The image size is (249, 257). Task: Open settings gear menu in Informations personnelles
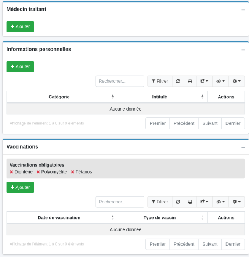point(237,81)
